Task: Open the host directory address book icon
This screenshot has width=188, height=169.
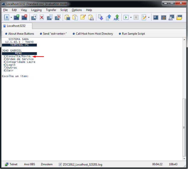Action: 6,17
